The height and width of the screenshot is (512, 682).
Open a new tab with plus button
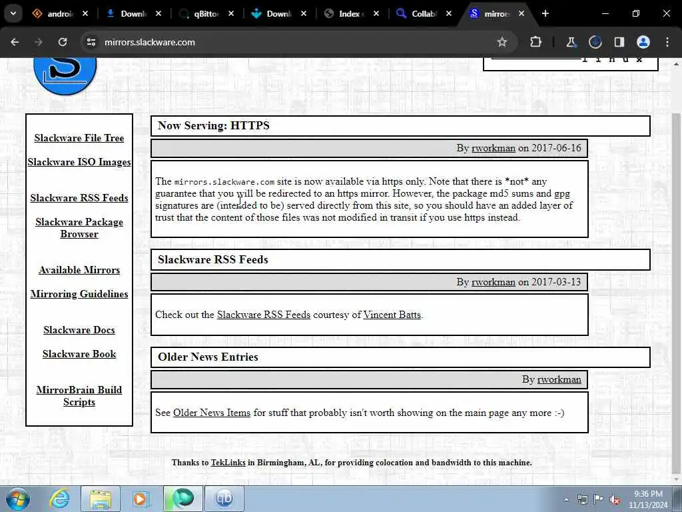[545, 14]
